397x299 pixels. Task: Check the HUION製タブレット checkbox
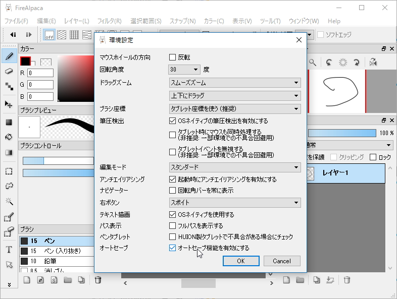click(x=172, y=237)
